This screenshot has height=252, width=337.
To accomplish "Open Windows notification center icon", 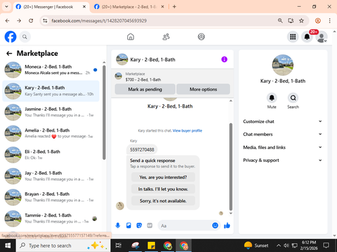I will (x=326, y=245).
